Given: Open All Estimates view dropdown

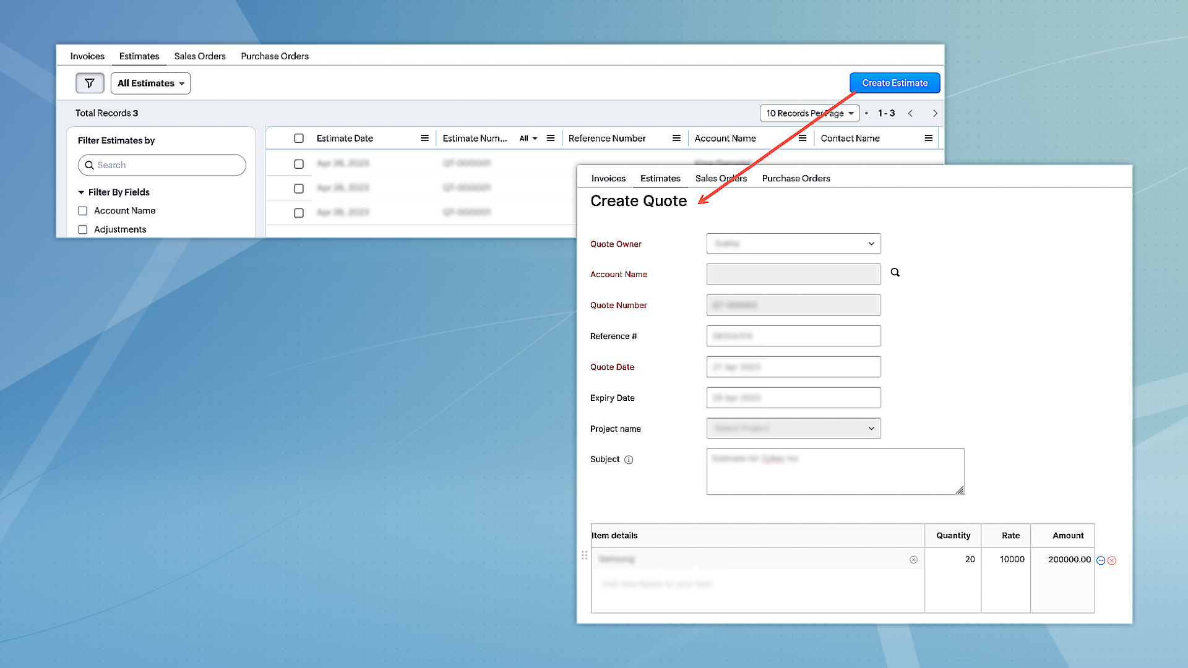Looking at the screenshot, I should tap(150, 83).
